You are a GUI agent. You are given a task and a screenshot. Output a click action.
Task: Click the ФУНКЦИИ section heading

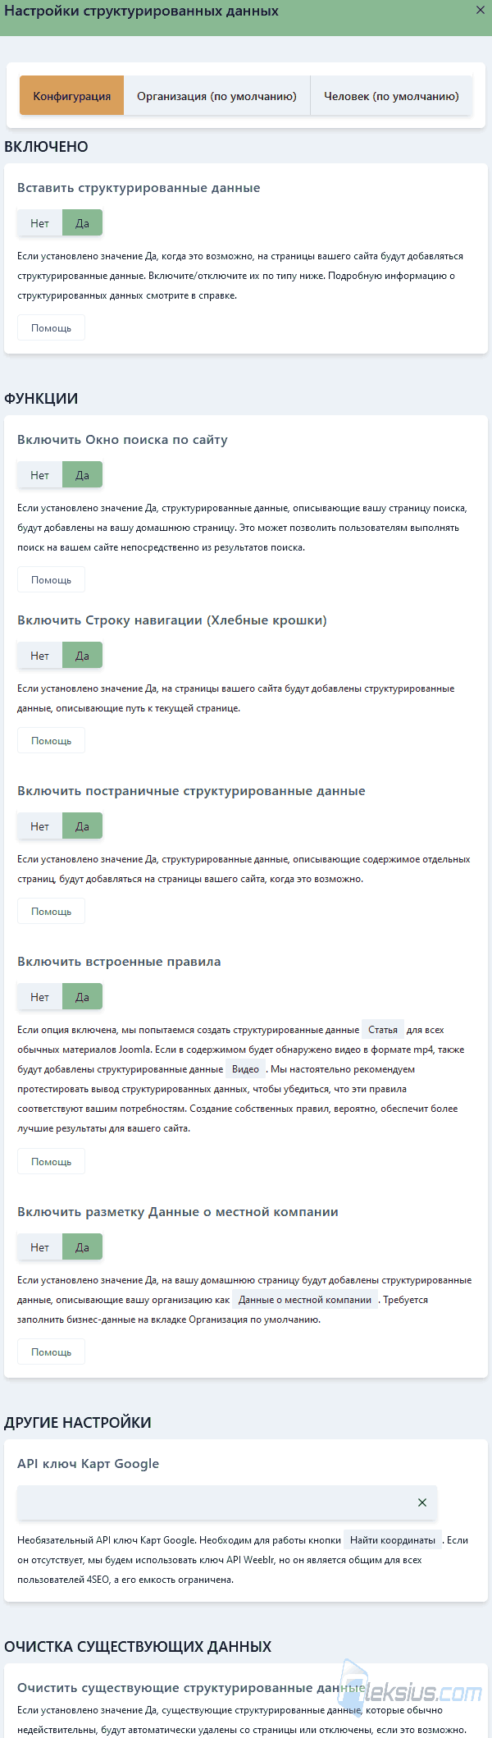point(41,399)
